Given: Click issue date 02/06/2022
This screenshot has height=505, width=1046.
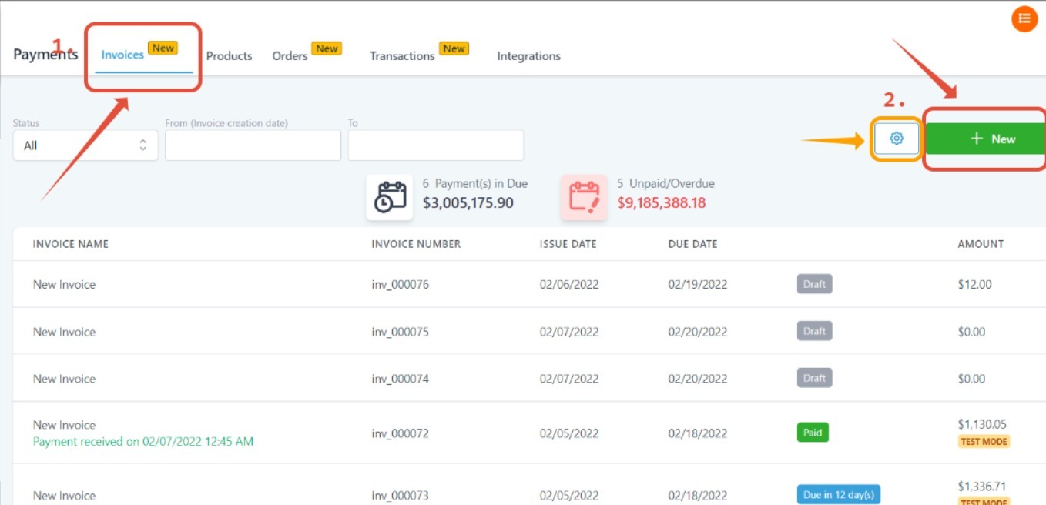Looking at the screenshot, I should 569,285.
